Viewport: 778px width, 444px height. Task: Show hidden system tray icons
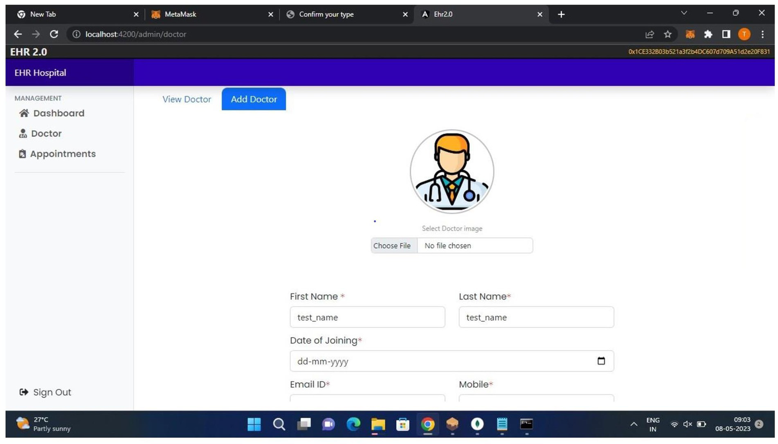pos(634,424)
